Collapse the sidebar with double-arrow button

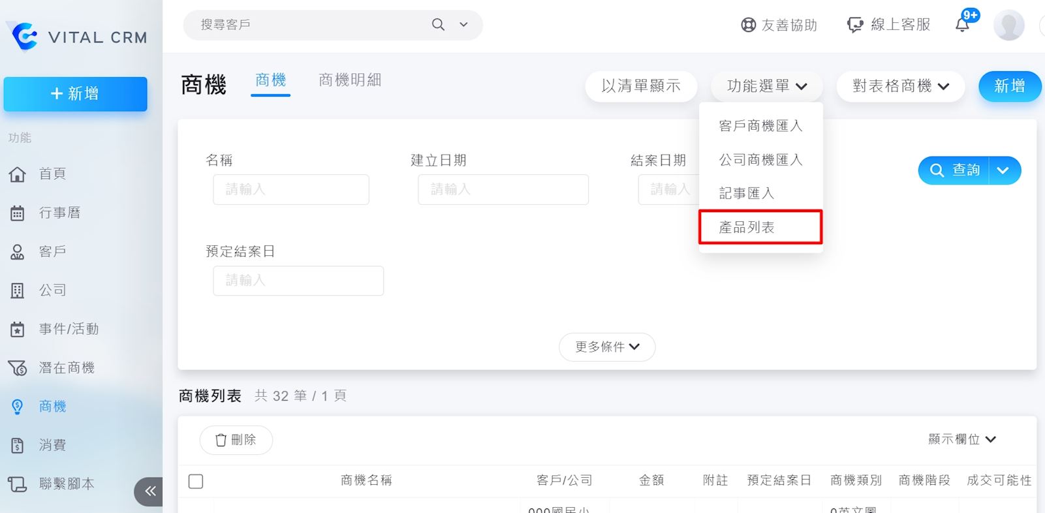click(x=149, y=491)
